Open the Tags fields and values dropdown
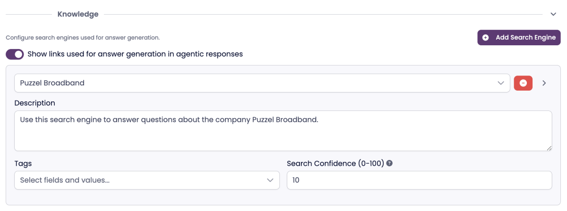567x211 pixels. (142, 180)
